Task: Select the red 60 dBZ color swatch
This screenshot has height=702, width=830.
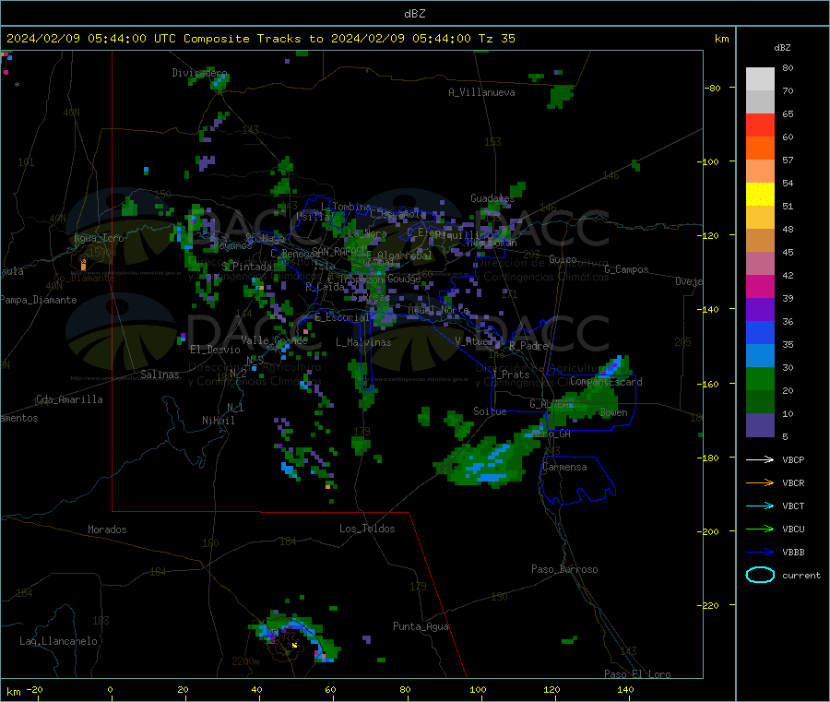Action: tap(760, 125)
